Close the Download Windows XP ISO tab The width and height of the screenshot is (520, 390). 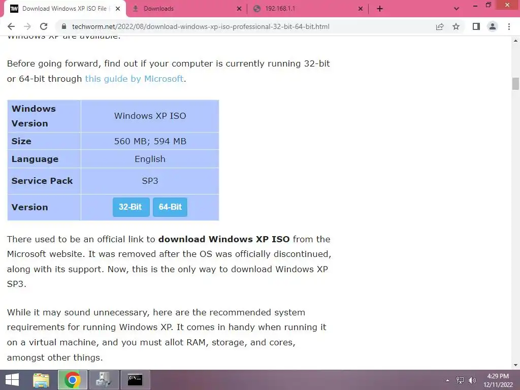[x=118, y=9]
